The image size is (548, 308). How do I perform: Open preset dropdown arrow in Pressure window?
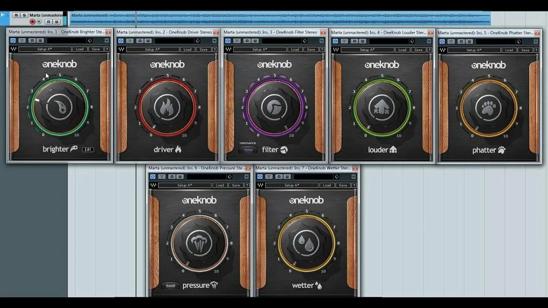247,176
